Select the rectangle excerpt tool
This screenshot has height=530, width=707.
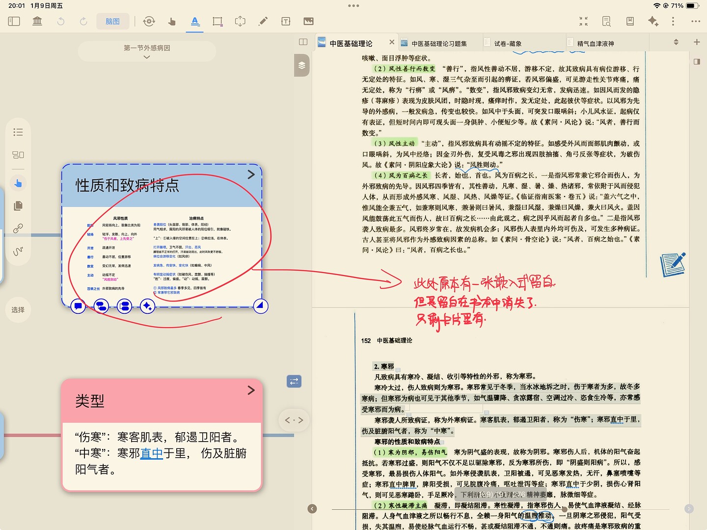[218, 21]
